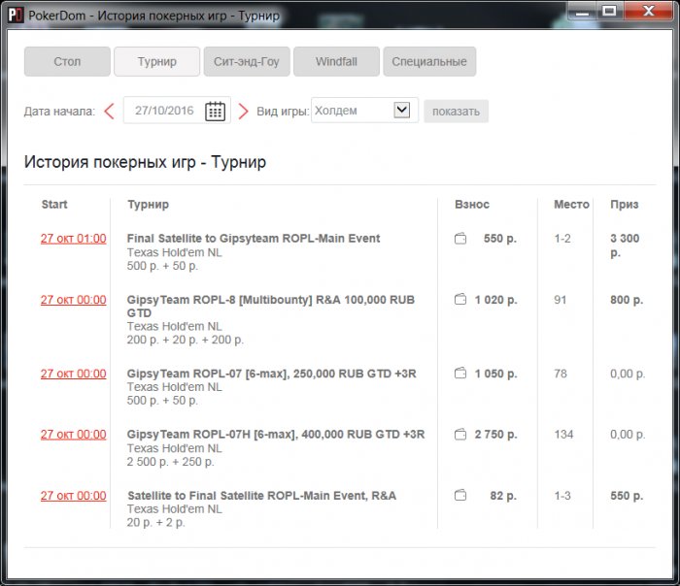Screen dimensions: 680x586
Task: Switch to the Windfall tab
Action: pos(336,61)
